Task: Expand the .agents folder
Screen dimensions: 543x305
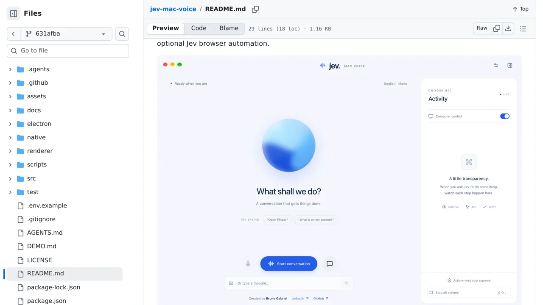Action: pos(10,69)
